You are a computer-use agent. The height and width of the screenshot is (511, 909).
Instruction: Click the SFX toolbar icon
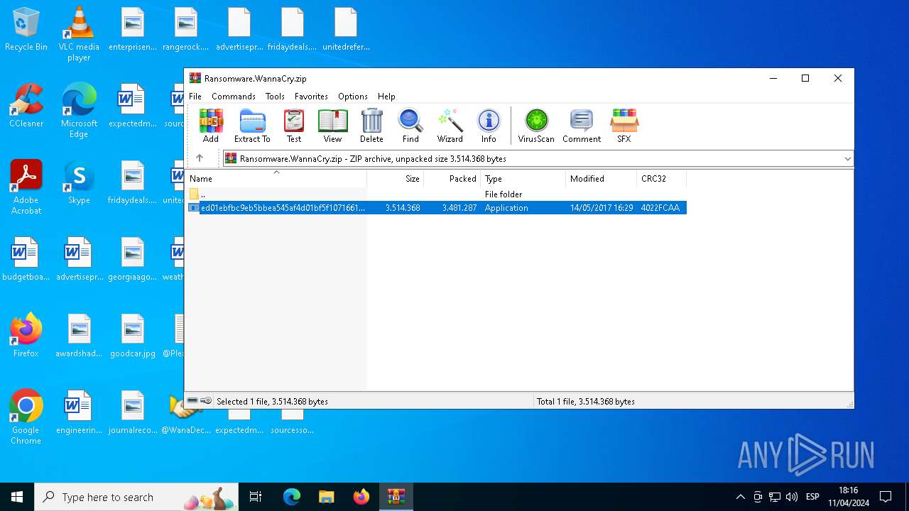point(624,126)
